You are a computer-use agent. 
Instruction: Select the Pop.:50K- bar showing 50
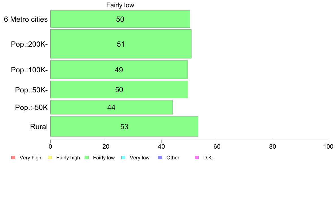pos(119,90)
